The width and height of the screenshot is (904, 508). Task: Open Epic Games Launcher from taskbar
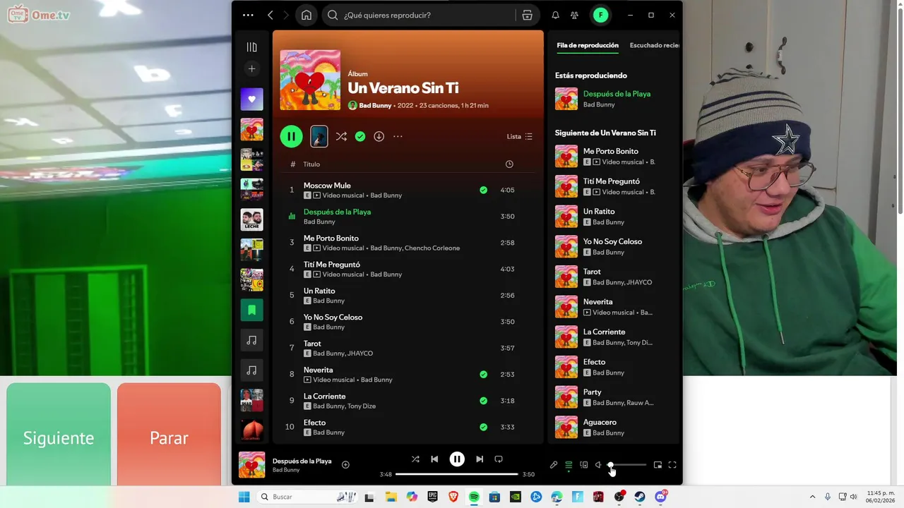[x=432, y=497]
